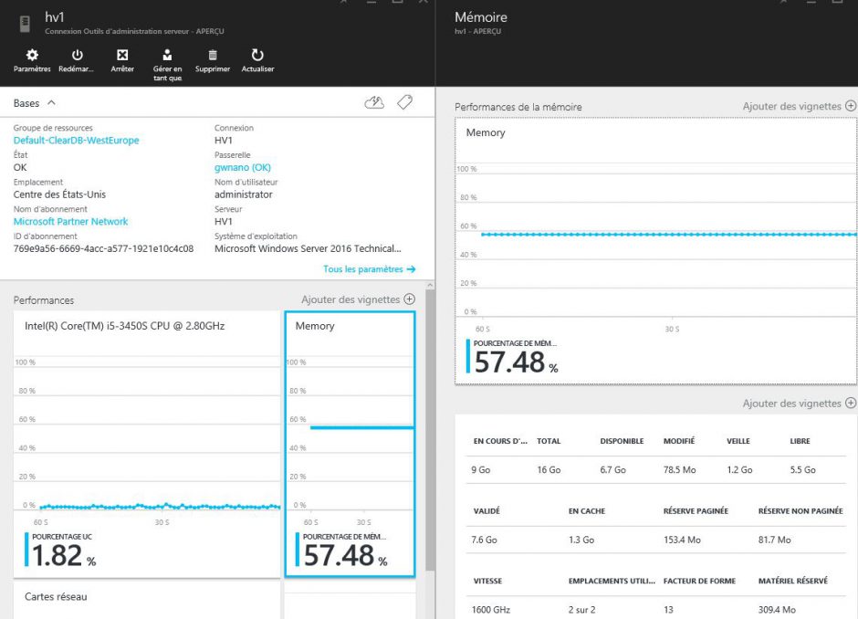858x619 pixels.
Task: Click the Redémarrer power icon
Action: click(77, 56)
